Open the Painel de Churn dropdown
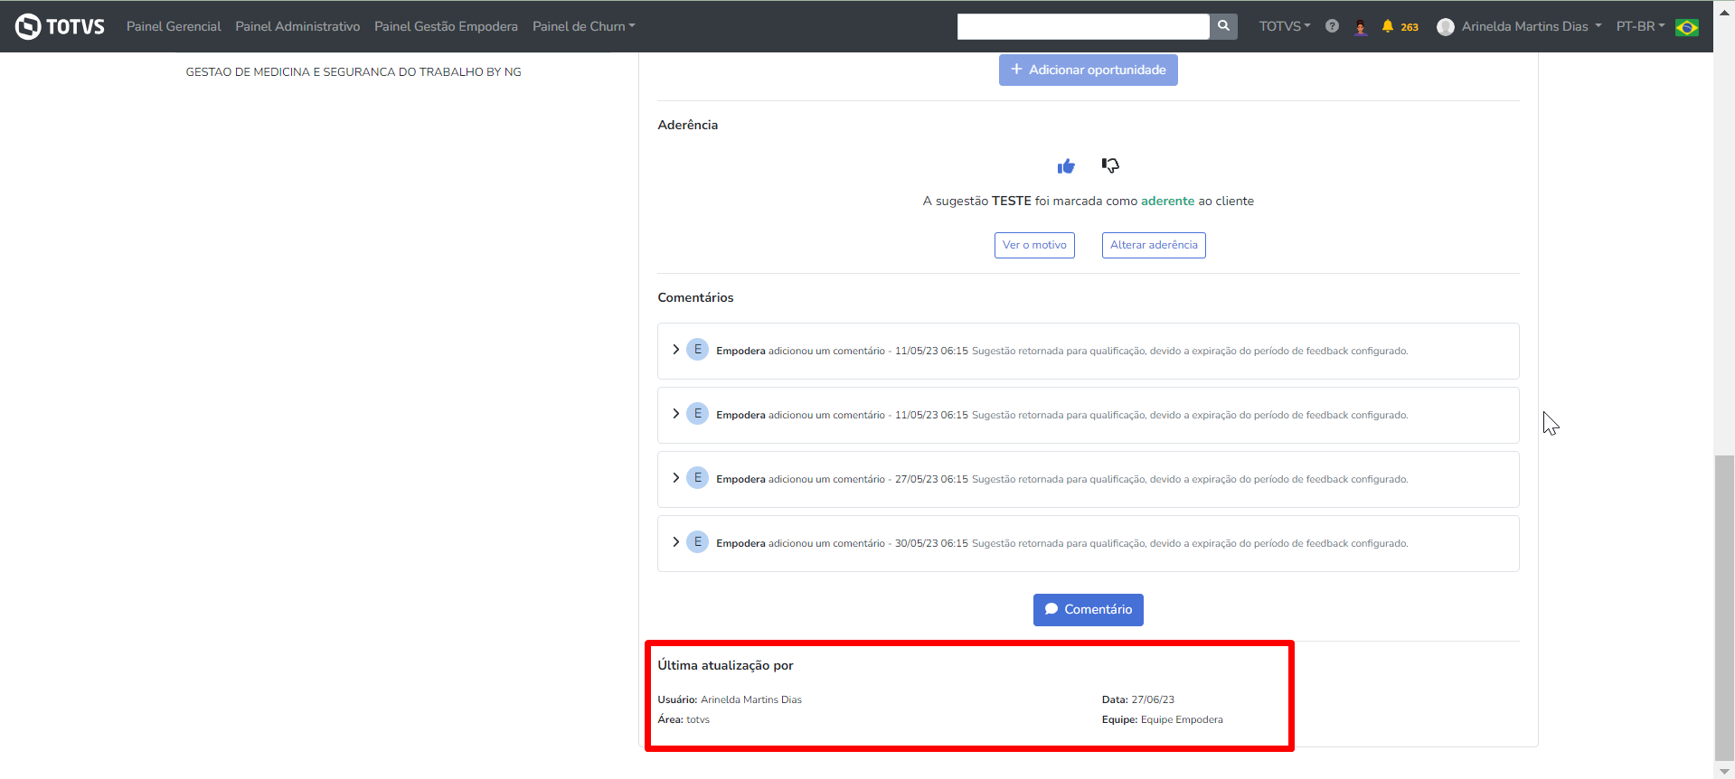1735x779 pixels. [584, 26]
